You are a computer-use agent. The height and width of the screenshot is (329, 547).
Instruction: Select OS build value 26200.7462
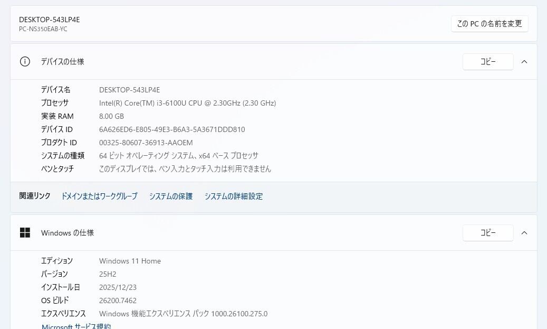[118, 300]
